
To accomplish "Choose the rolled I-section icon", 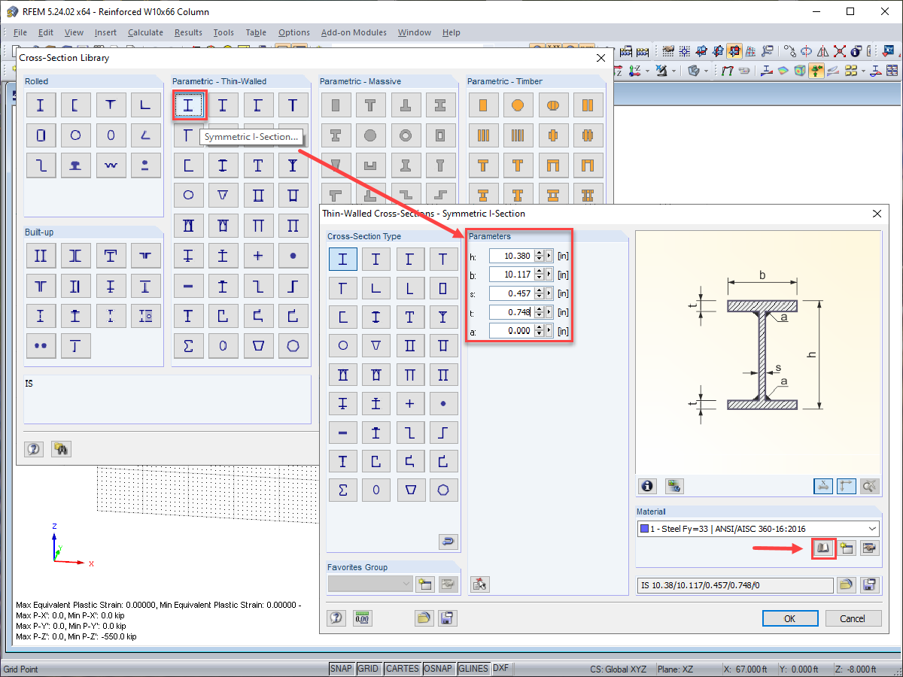I will 41,105.
